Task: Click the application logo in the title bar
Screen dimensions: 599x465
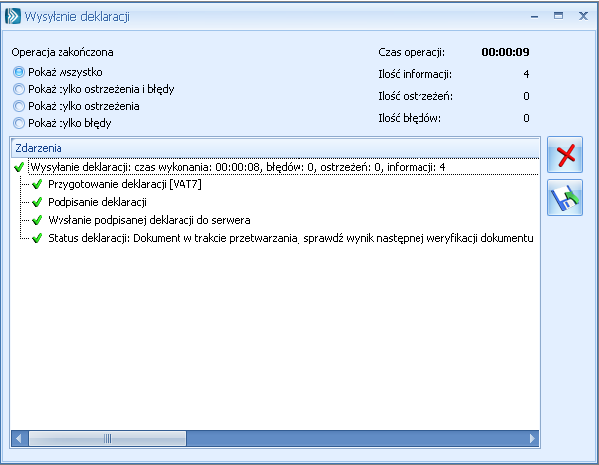Action: coord(13,16)
